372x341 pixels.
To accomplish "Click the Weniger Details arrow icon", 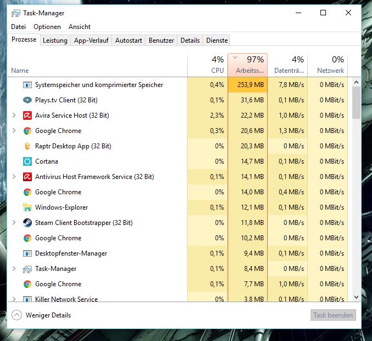I will pos(16,315).
